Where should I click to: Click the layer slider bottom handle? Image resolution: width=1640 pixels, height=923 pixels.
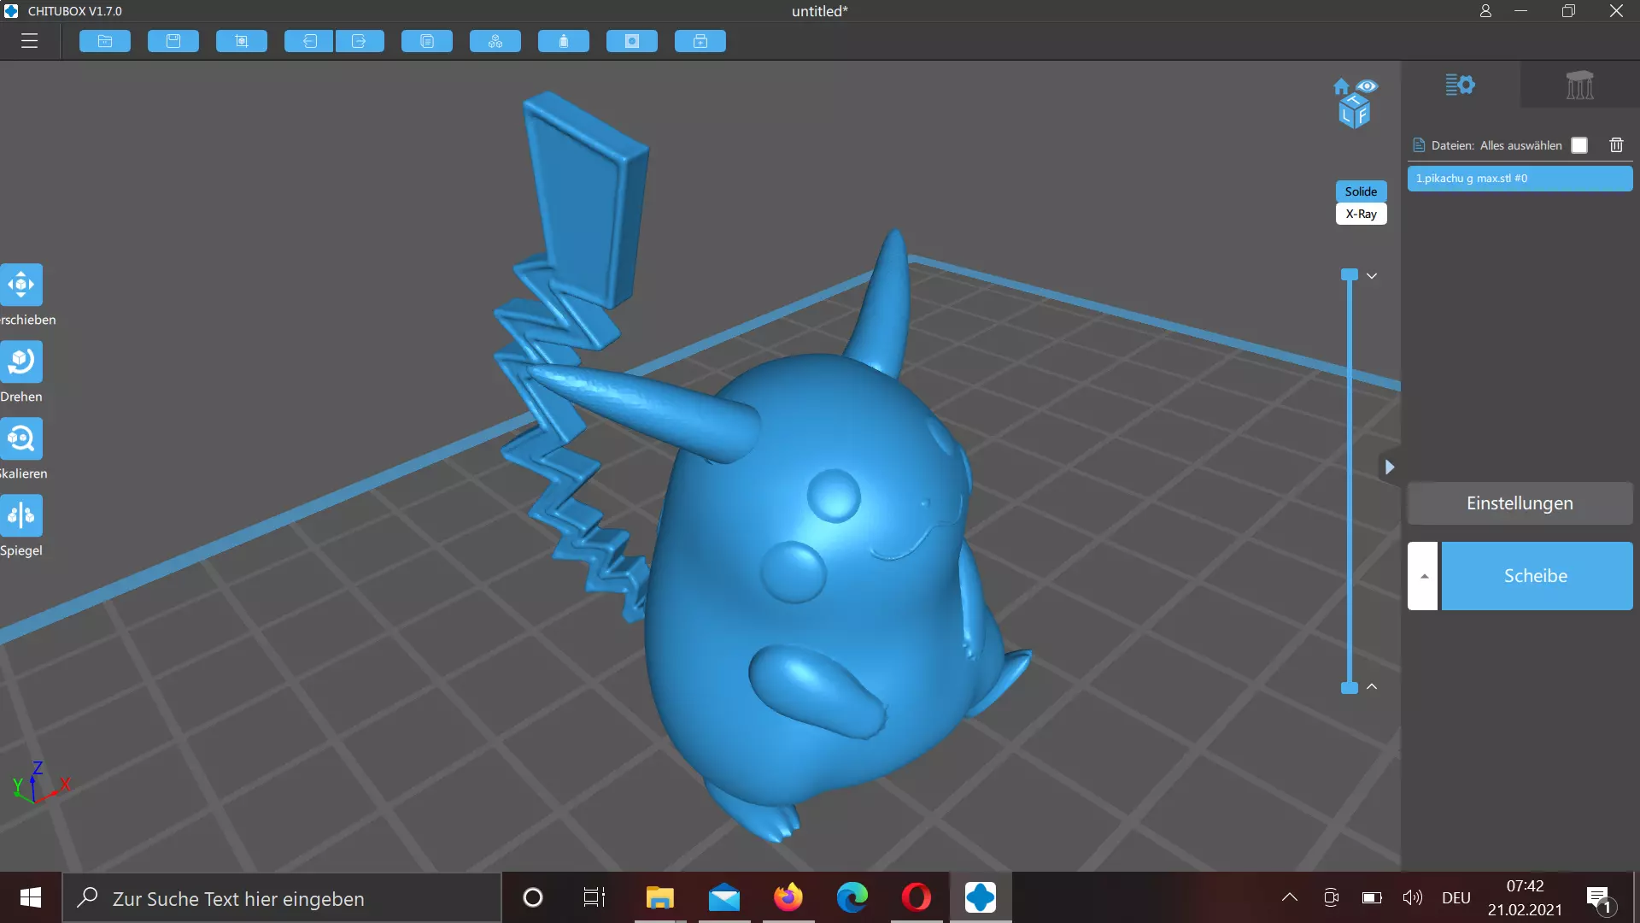(1350, 688)
